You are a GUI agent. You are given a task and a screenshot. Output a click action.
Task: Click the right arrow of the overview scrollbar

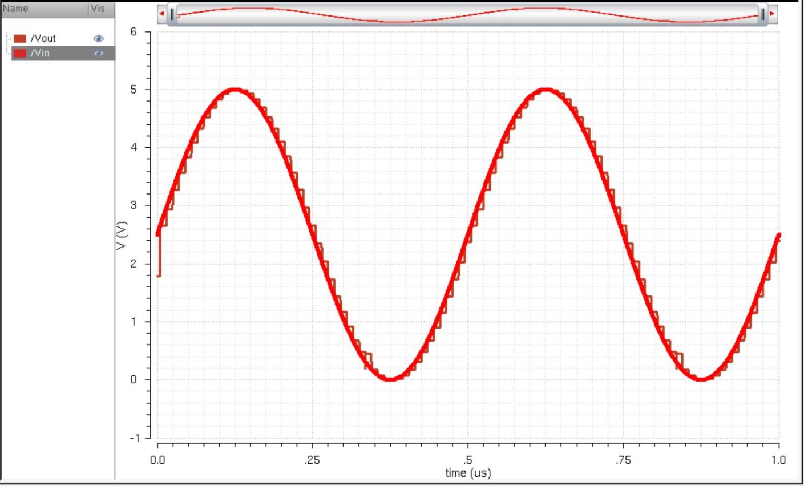pos(773,13)
